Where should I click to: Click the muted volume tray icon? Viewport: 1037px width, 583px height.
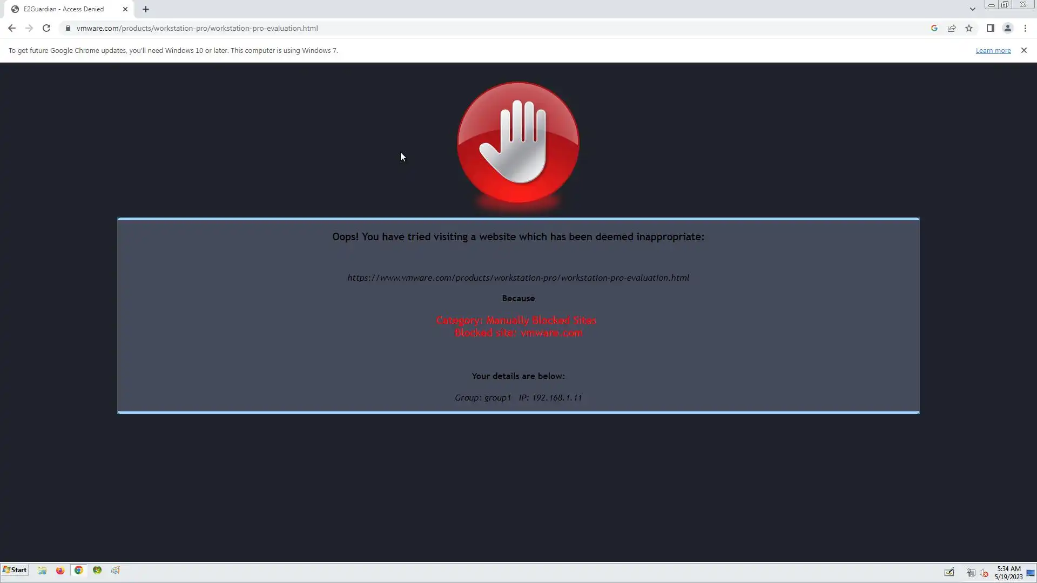click(984, 573)
